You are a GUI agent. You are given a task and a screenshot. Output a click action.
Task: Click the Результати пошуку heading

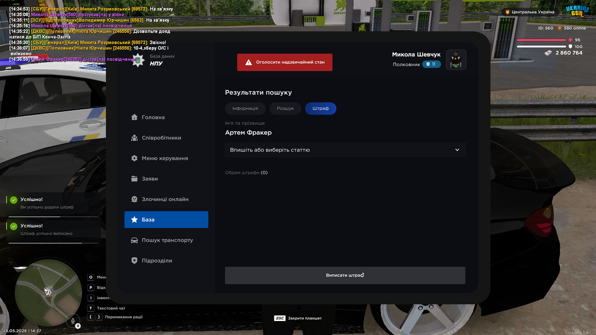(x=258, y=93)
